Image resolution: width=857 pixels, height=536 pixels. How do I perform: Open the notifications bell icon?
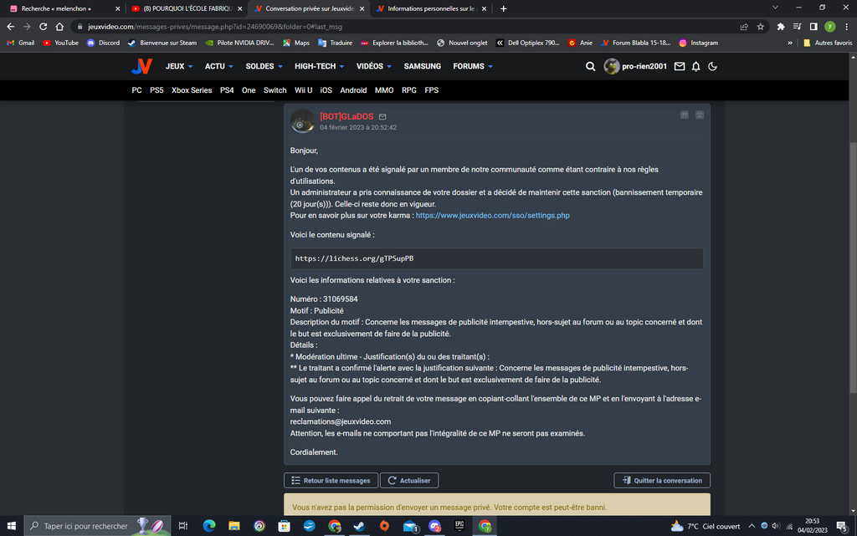[x=695, y=66]
